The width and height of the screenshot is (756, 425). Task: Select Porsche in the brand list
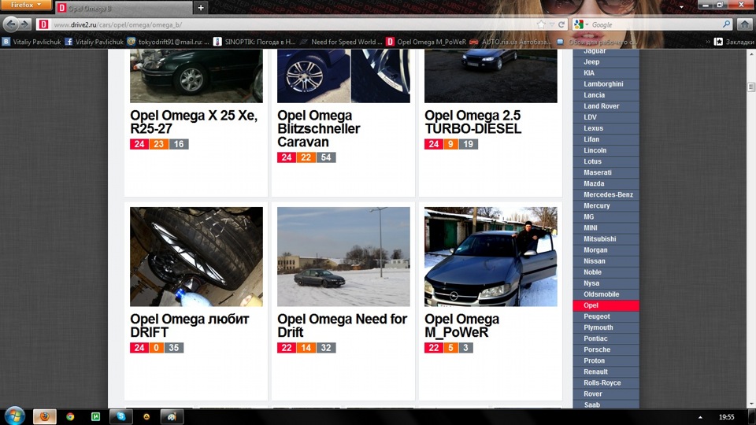tap(606, 349)
